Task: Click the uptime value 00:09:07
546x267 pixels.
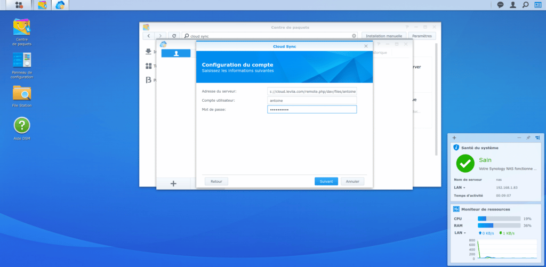Action: click(x=503, y=196)
